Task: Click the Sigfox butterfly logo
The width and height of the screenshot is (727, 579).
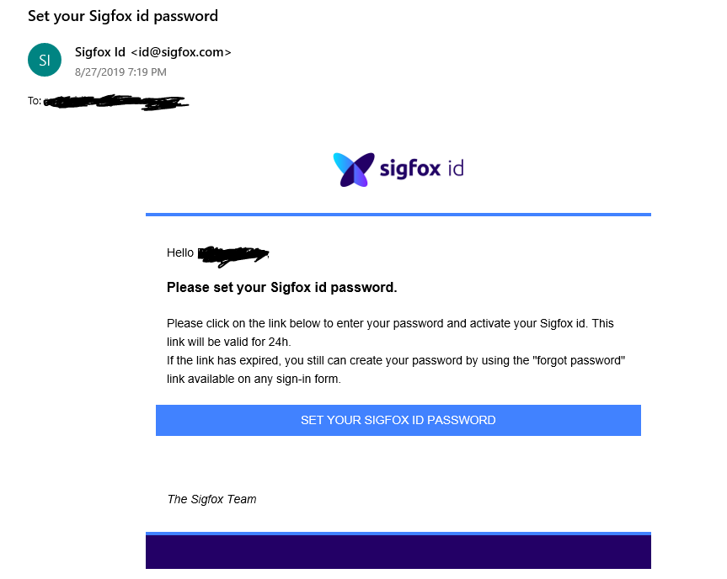Action: pos(353,168)
